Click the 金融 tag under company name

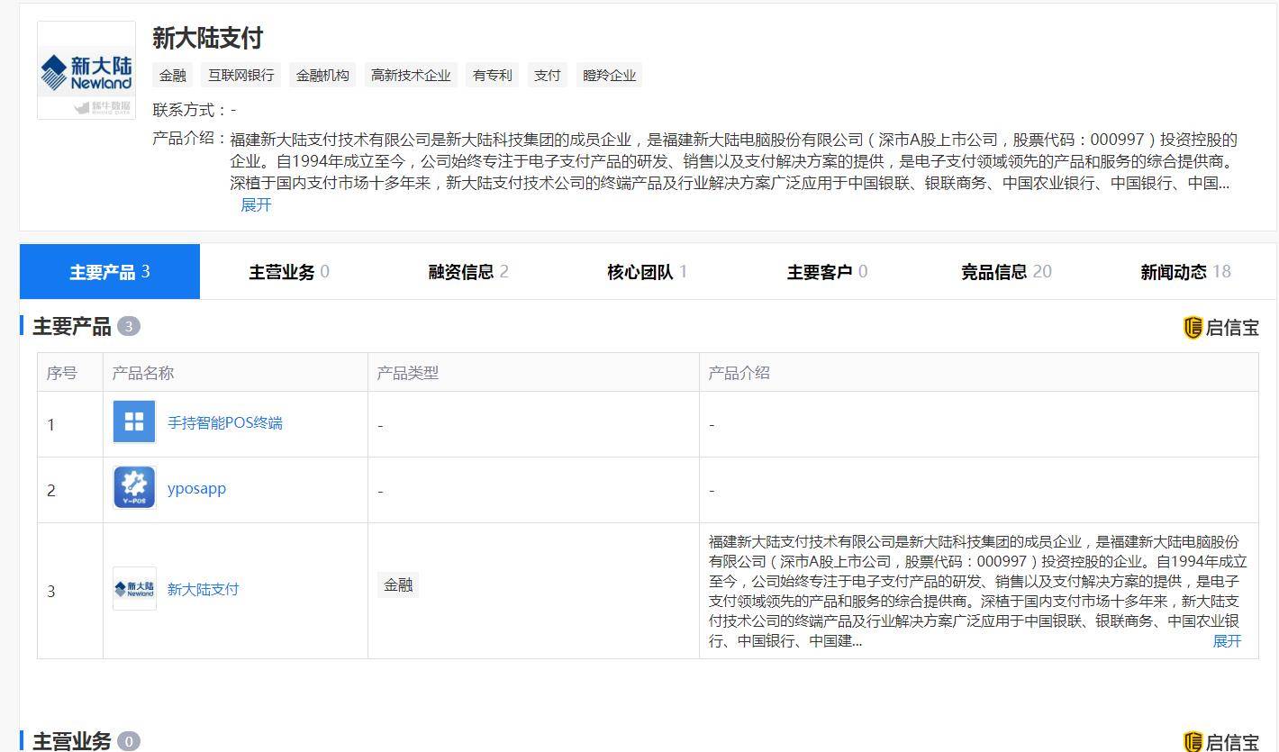coord(173,75)
